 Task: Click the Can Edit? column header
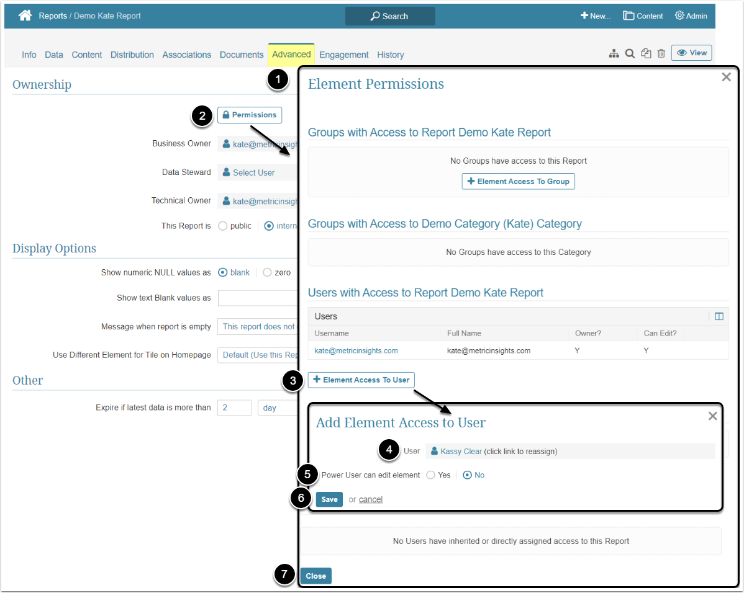660,333
